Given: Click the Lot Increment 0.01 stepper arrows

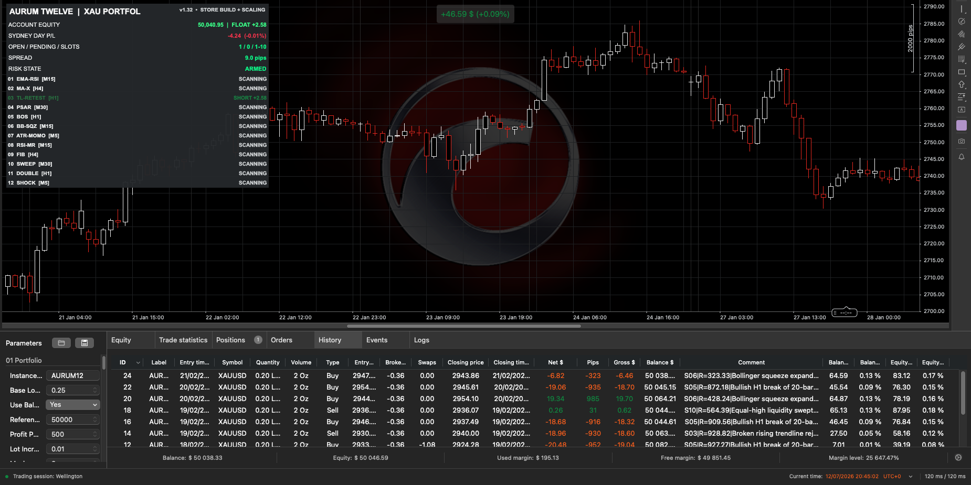Looking at the screenshot, I should pyautogui.click(x=95, y=449).
